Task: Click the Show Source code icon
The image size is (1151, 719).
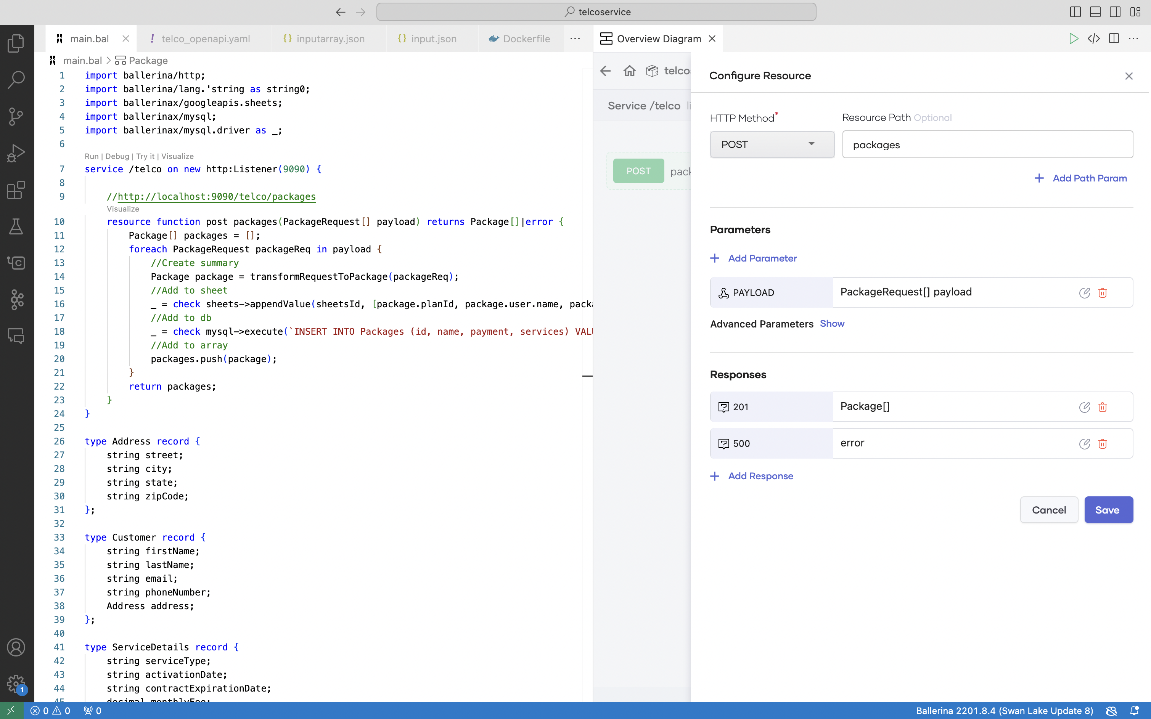Action: pos(1093,39)
